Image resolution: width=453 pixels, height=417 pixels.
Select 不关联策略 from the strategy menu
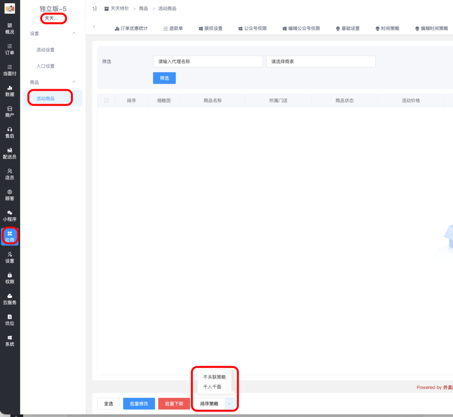[x=215, y=376]
